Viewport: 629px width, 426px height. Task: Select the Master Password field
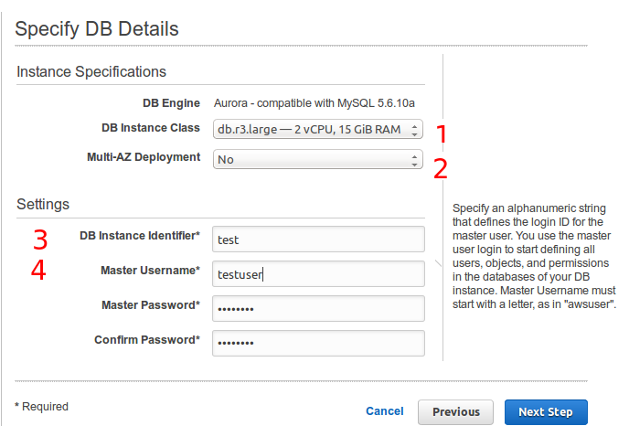(318, 308)
